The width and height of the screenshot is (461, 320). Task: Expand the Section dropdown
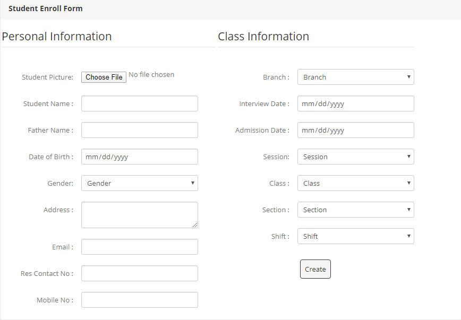[355, 210]
